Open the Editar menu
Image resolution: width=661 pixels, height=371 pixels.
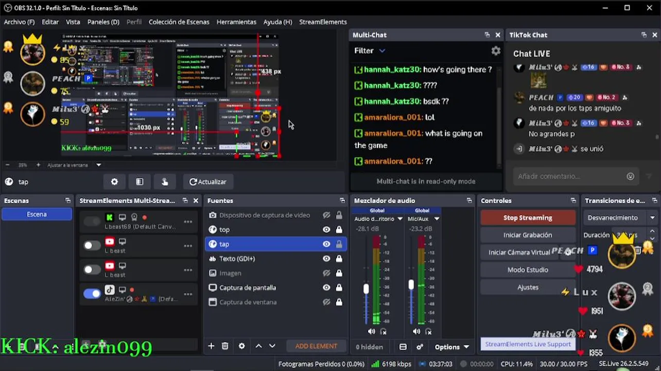(50, 22)
